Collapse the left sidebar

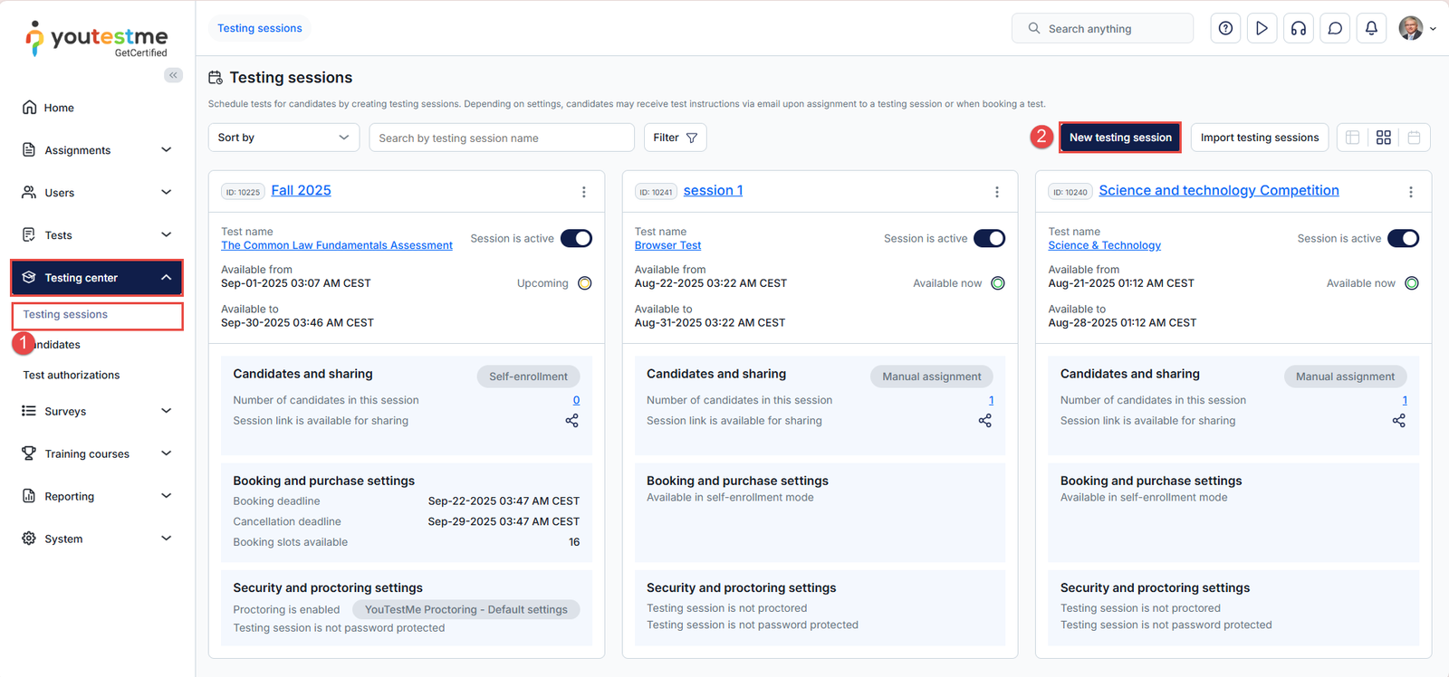pyautogui.click(x=173, y=75)
